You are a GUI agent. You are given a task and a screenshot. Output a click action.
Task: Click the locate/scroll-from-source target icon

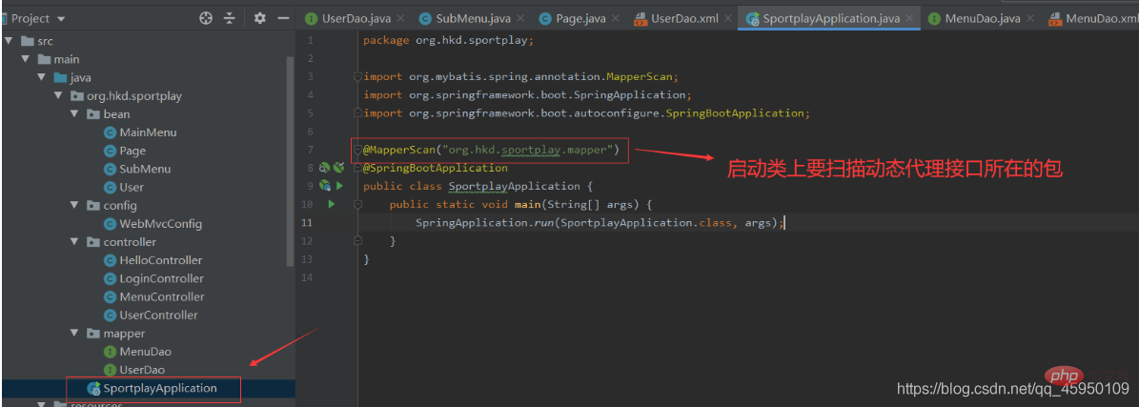pos(206,19)
